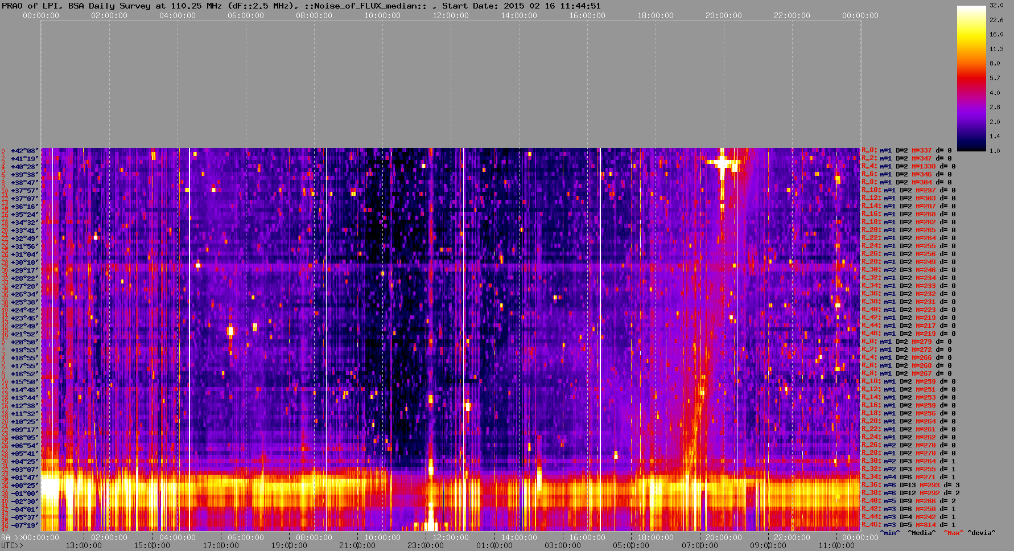Screen dimensions: 1014x551
Task: Click the 5.7 value on color scale
Action: coord(995,78)
